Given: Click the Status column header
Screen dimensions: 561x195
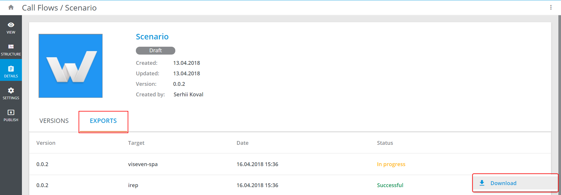Looking at the screenshot, I should tap(385, 143).
